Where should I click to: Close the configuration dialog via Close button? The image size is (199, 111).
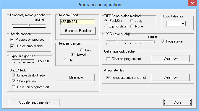coord(177,102)
